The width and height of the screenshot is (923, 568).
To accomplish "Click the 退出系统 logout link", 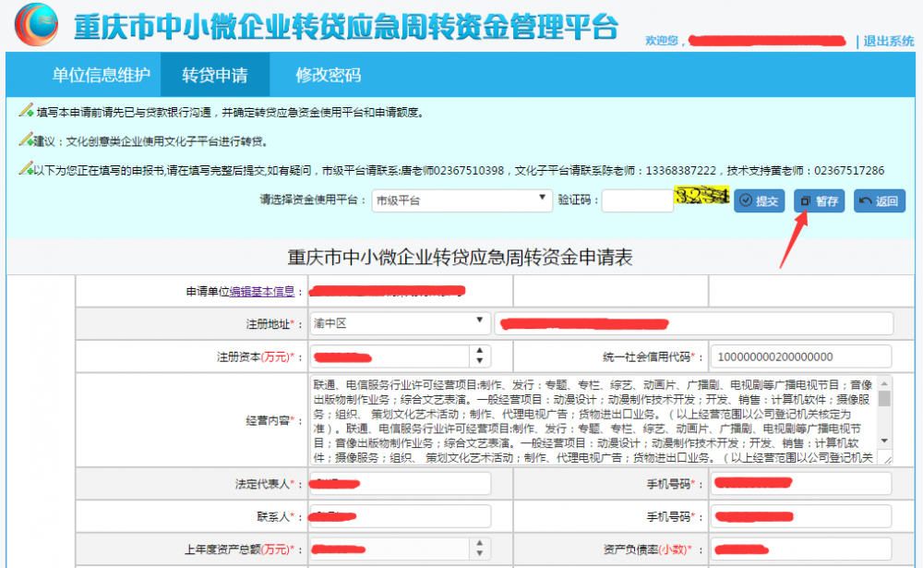I will click(x=888, y=42).
